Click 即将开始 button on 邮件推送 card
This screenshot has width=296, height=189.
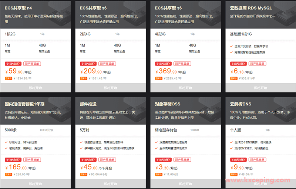point(110,184)
